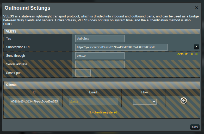This screenshot has height=134, width=204.
Task: Add client with the plus icon
Action: coord(184,101)
